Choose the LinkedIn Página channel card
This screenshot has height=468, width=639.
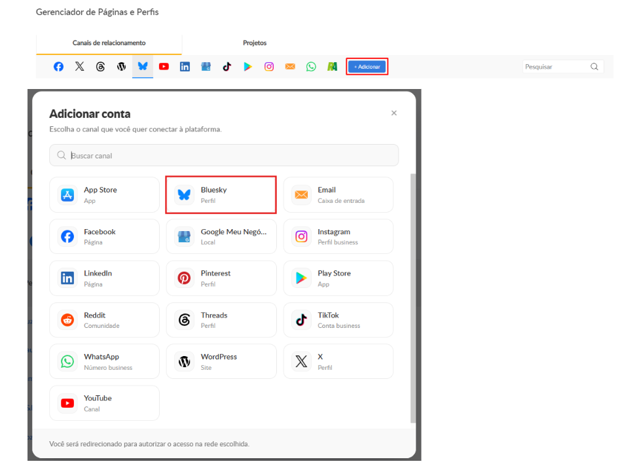(104, 278)
